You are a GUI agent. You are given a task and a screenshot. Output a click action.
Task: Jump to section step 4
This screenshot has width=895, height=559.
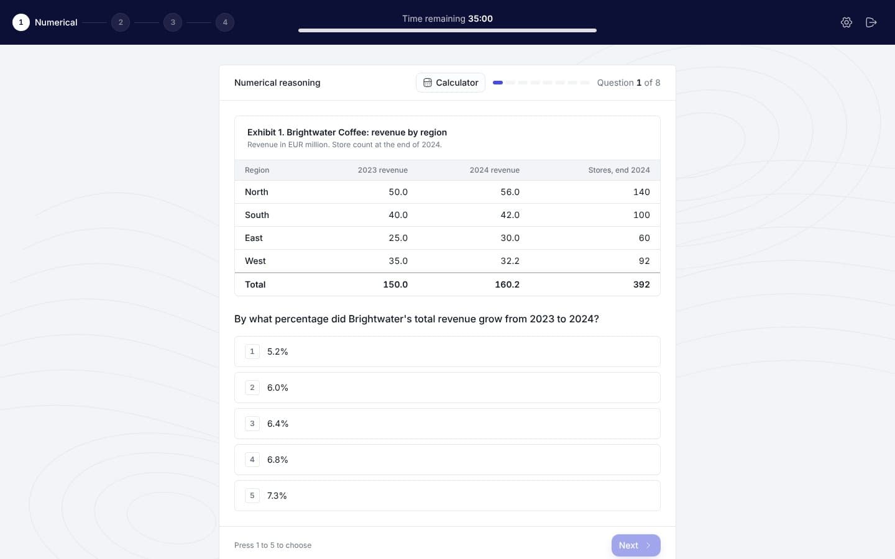pyautogui.click(x=225, y=22)
